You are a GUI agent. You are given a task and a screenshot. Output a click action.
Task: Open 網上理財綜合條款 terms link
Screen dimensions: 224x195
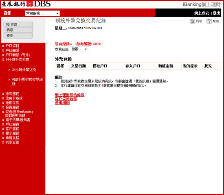(x=70, y=95)
